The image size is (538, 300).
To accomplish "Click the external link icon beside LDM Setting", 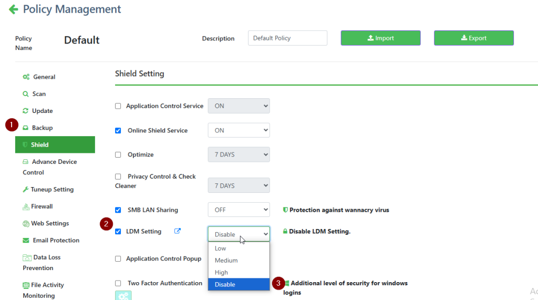I will pyautogui.click(x=177, y=231).
